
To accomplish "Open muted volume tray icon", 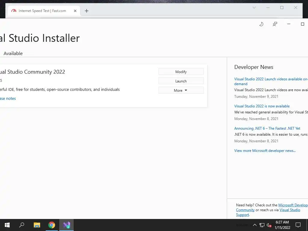I will 269,225.
